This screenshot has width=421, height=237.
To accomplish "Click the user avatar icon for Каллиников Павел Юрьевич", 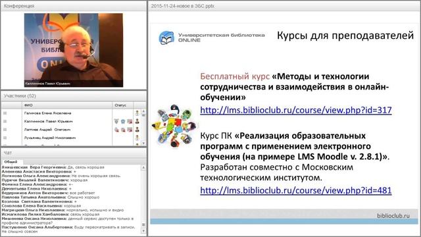I will pos(137,121).
